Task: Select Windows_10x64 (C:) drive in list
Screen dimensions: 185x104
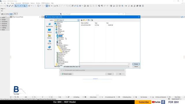Action: (x=63, y=45)
